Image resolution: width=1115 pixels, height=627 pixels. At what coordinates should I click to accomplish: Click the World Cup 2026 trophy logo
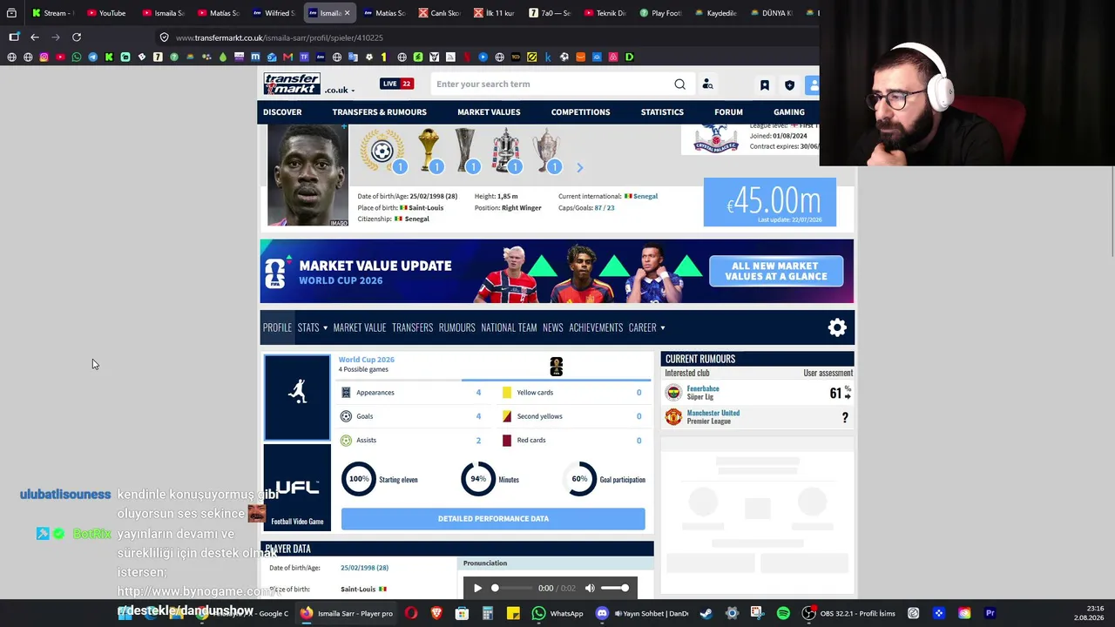[x=556, y=367]
